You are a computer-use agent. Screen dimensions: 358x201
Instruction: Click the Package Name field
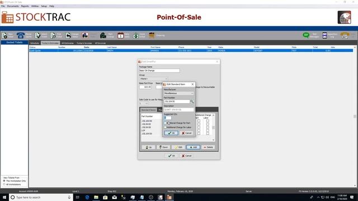tap(159, 71)
